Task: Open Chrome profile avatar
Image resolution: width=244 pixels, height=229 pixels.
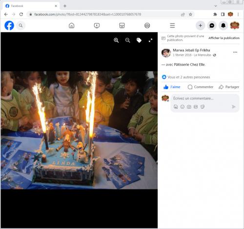Action: (x=230, y=14)
